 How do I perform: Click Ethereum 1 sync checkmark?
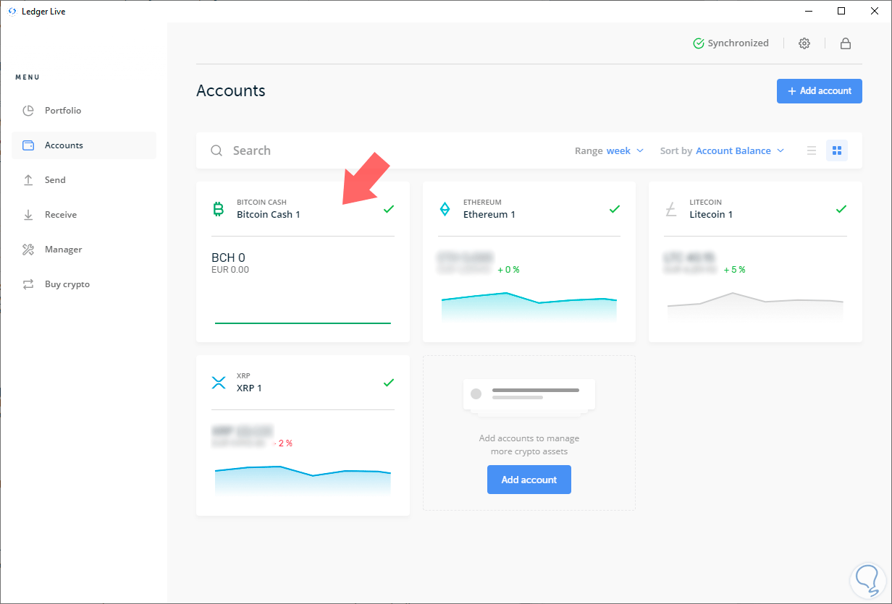(x=615, y=209)
